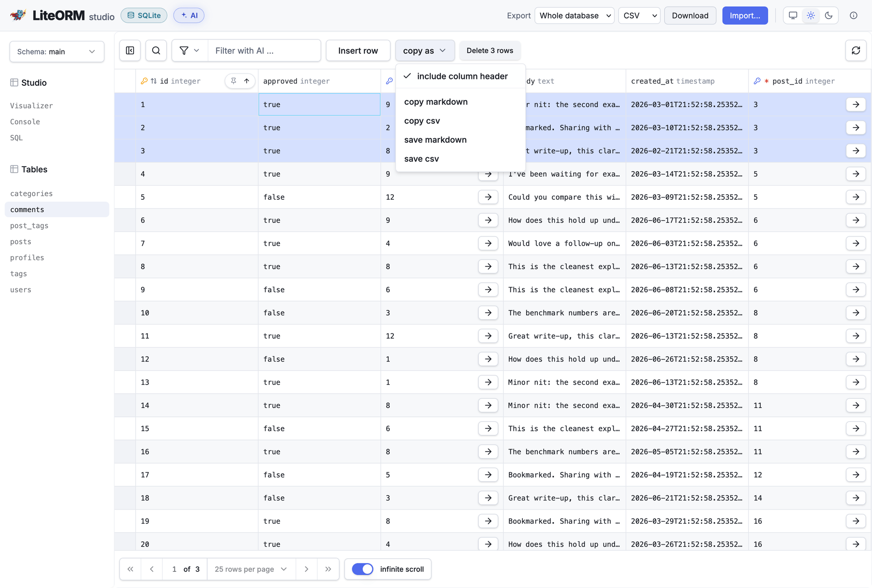
Task: Open the Schema: main dropdown
Action: (x=57, y=51)
